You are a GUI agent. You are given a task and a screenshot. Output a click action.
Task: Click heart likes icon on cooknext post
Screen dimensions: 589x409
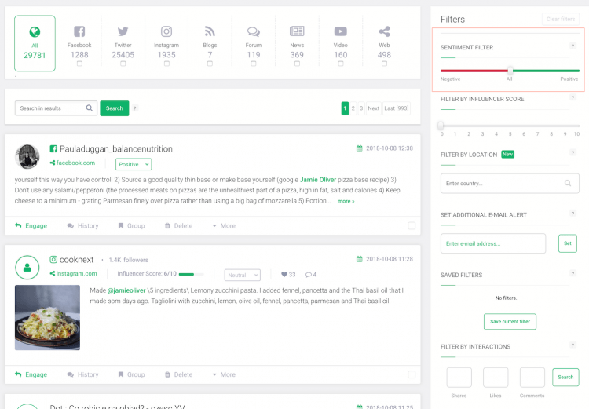284,275
